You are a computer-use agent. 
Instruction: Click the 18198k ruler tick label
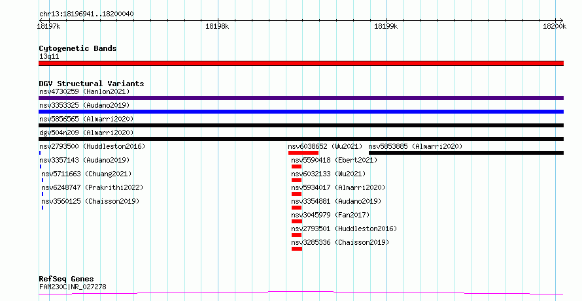pyautogui.click(x=217, y=26)
